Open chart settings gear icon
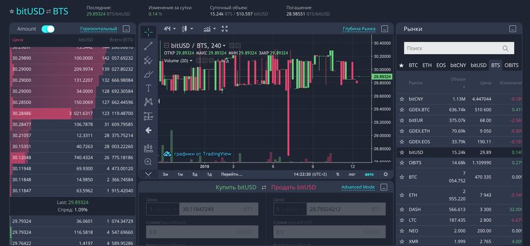Viewport: 530px width, 246px height. 386,174
